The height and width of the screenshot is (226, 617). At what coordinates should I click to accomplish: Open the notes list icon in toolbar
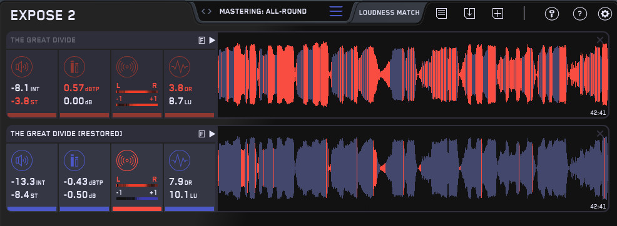442,13
